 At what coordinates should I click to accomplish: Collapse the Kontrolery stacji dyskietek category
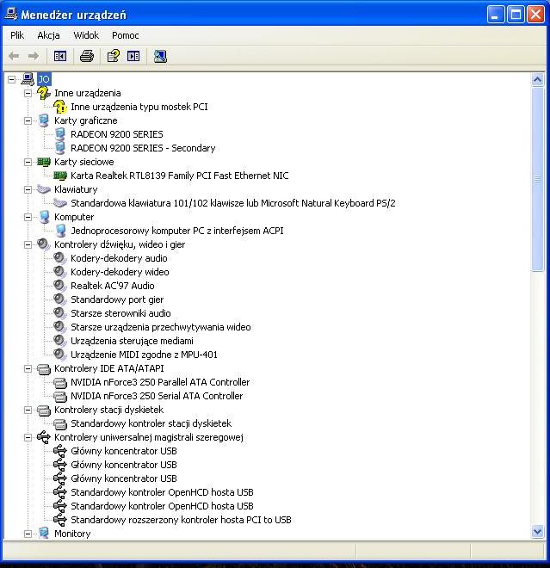click(x=28, y=410)
